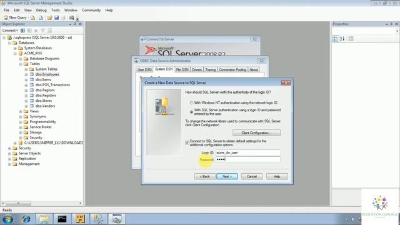400x225 pixels.
Task: Select the Replication folder
Action: tap(27, 159)
